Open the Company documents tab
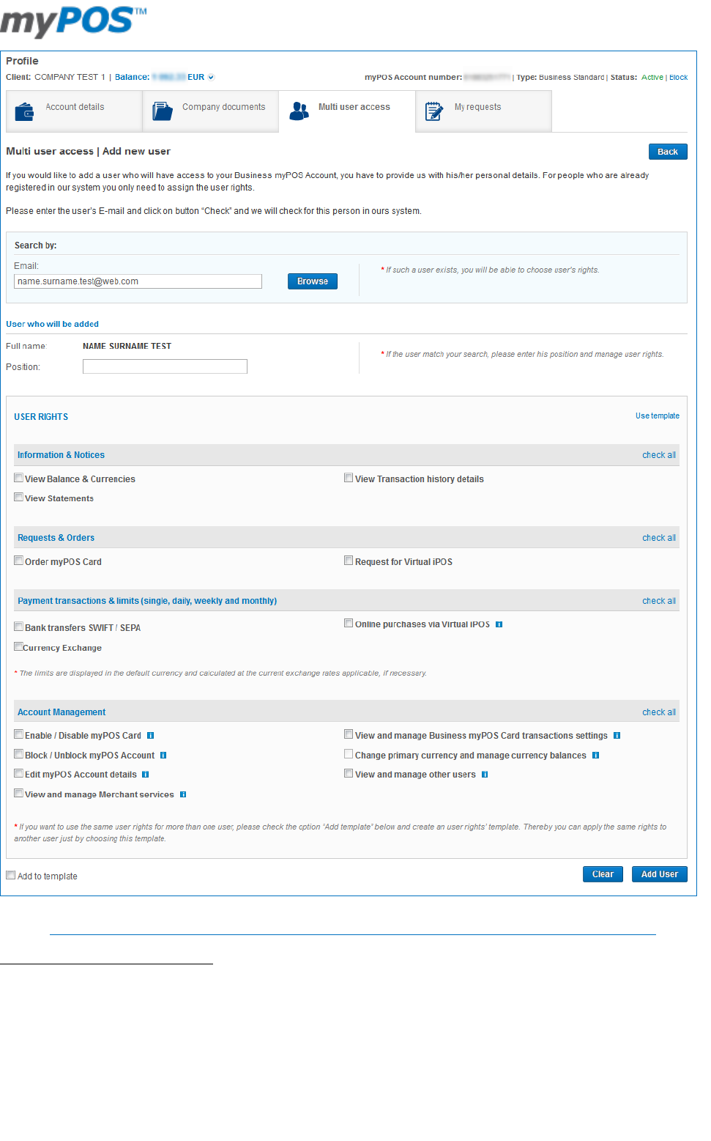 223,107
